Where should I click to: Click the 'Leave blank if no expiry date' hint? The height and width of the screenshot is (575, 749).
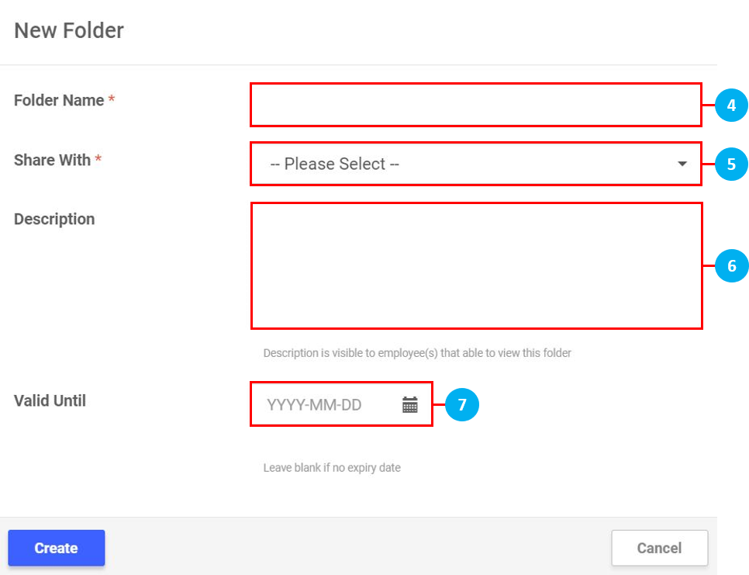pyautogui.click(x=332, y=468)
